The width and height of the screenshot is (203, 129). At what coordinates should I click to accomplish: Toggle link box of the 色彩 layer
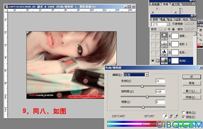[x=158, y=52]
